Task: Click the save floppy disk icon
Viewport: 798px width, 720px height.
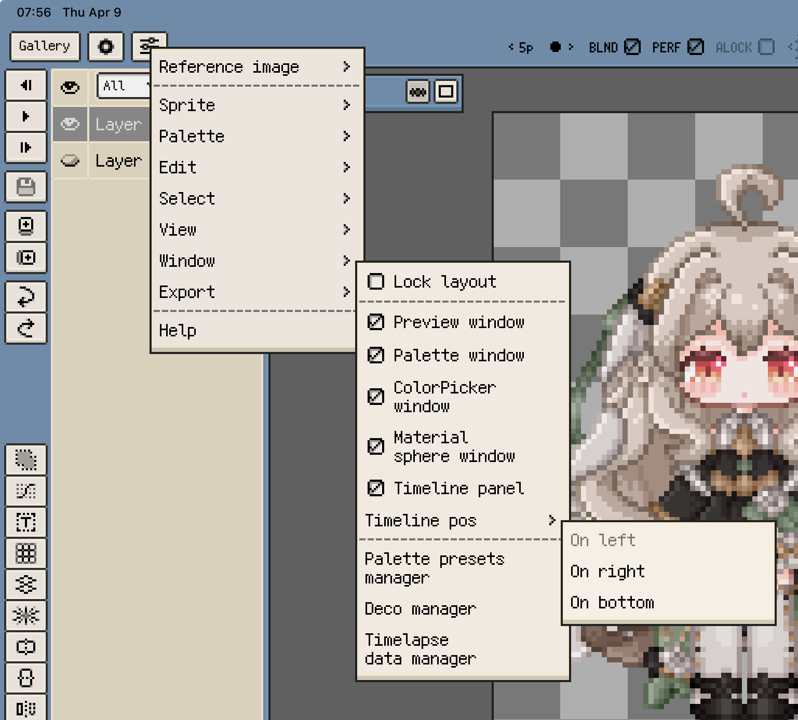Action: (25, 187)
